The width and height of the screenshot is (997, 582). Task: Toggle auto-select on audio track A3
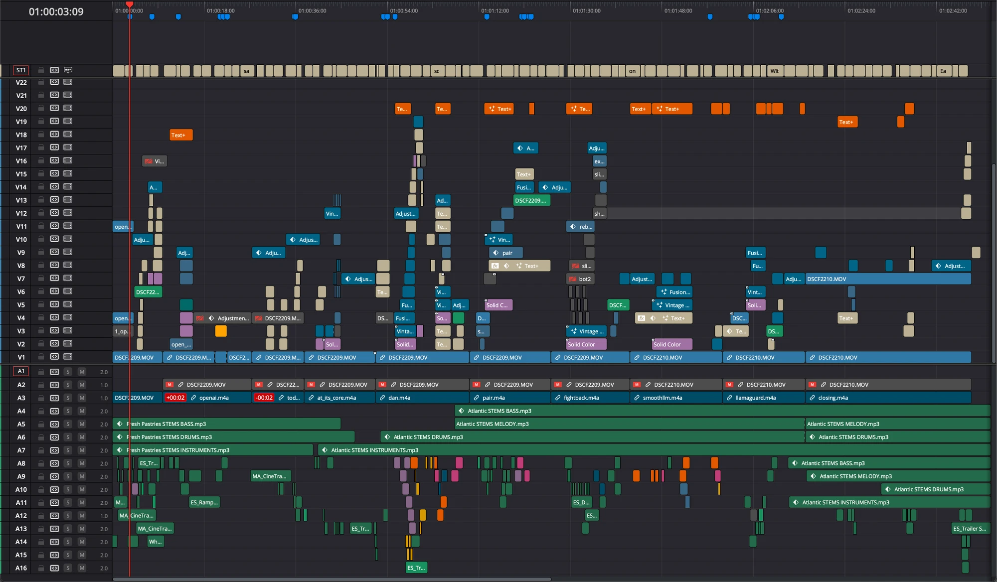tap(54, 398)
